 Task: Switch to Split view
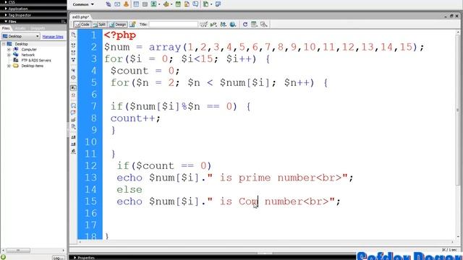point(99,25)
